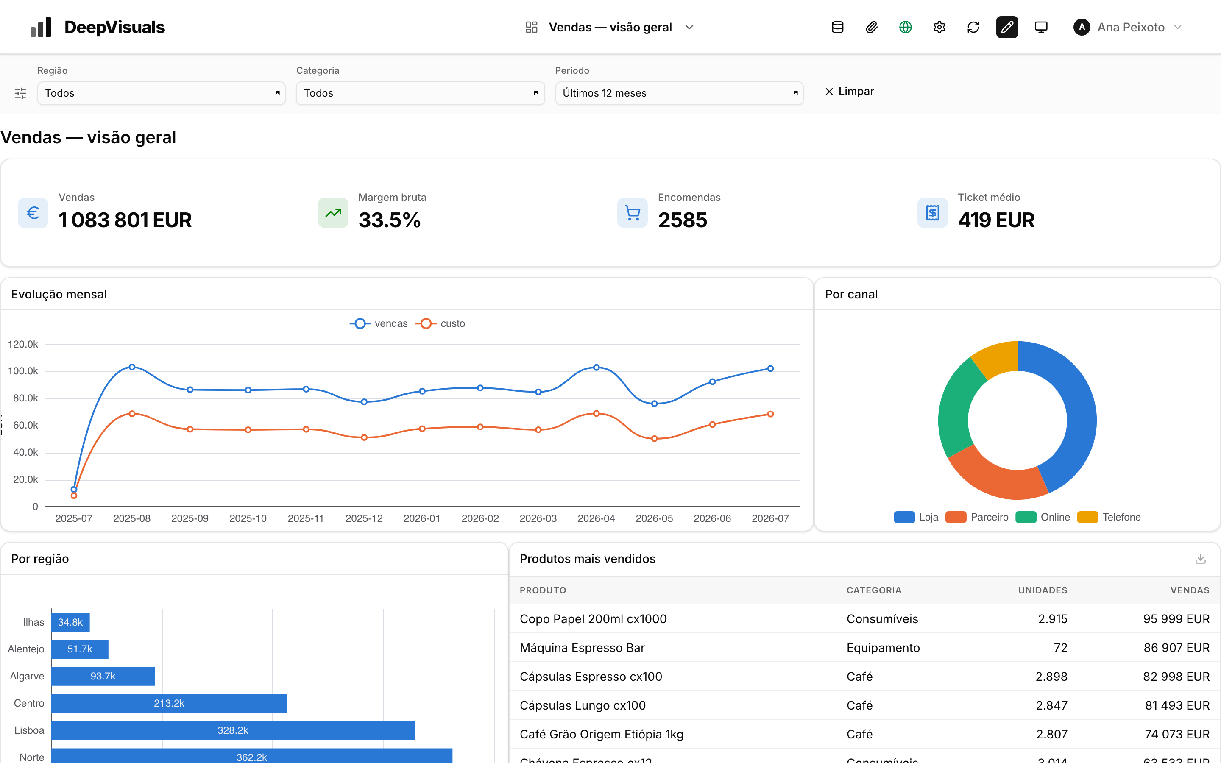1221x763 pixels.
Task: Expand the dashboard selector chevron
Action: click(689, 27)
